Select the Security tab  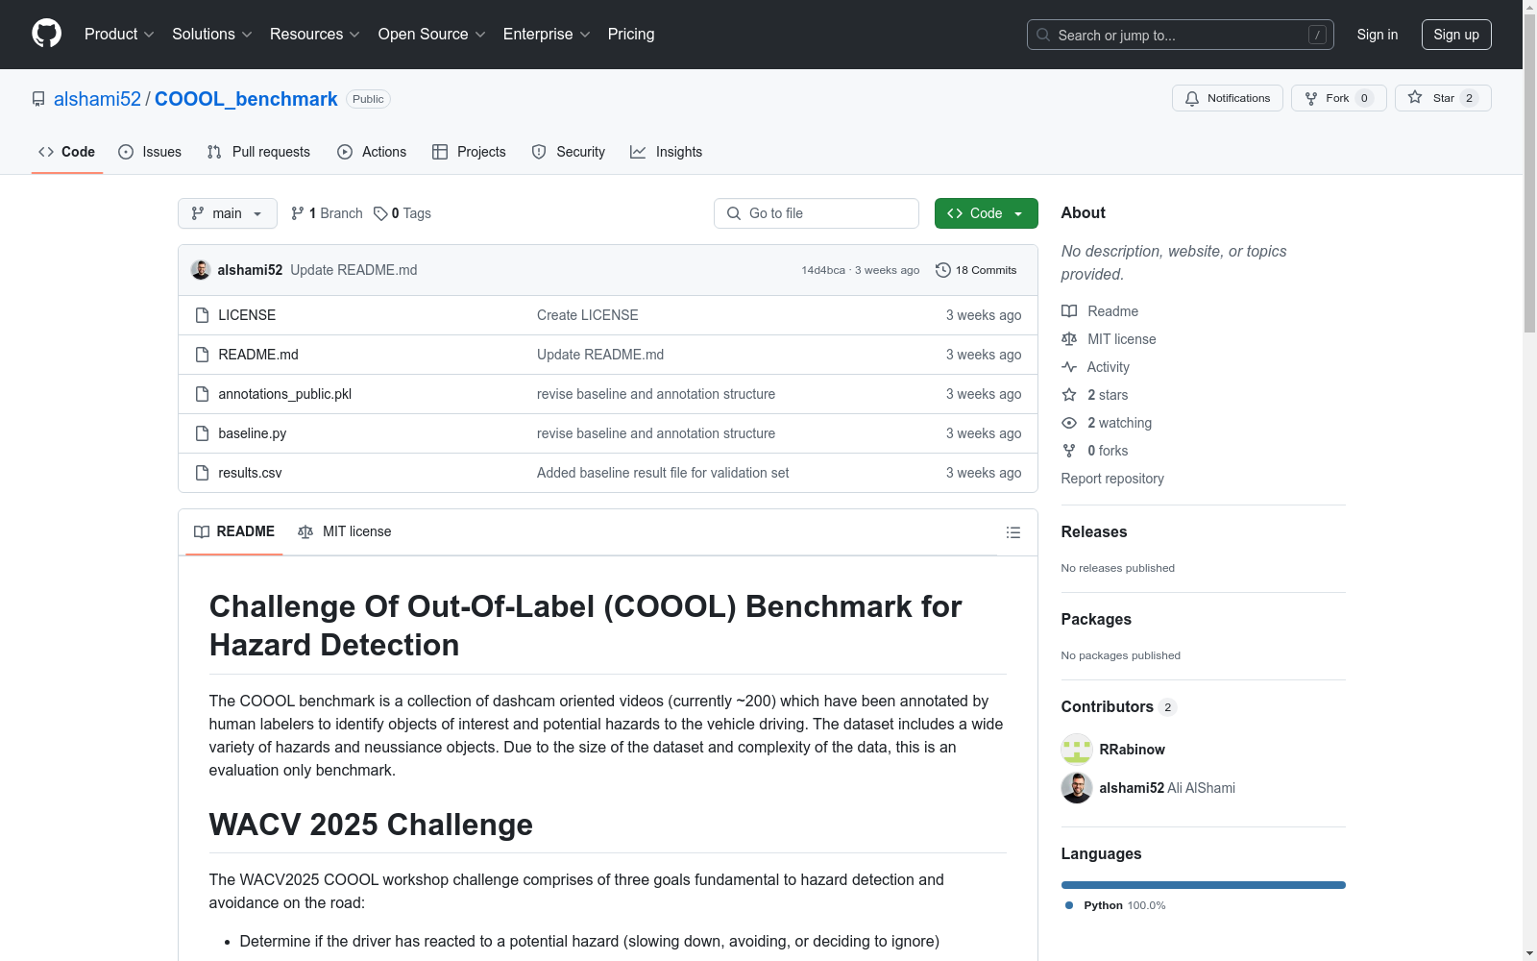569,152
